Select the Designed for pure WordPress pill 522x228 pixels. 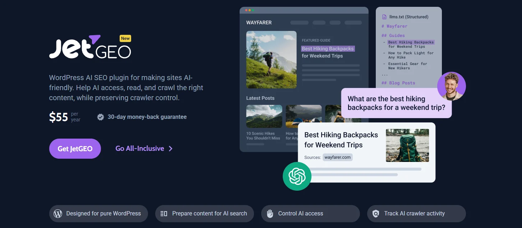pos(98,214)
